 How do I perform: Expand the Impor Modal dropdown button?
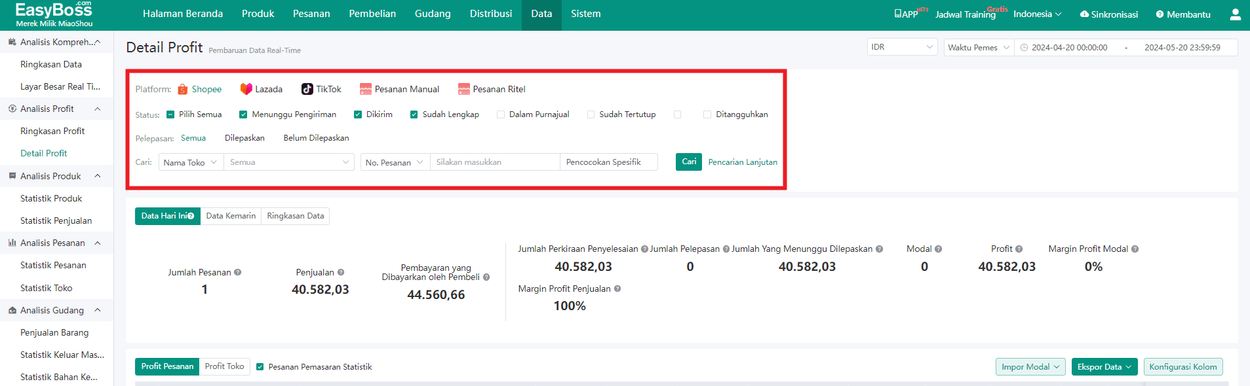tap(1030, 367)
